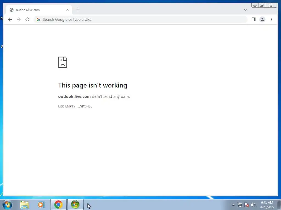The width and height of the screenshot is (281, 210).
Task: Click the volume speaker tray icon
Action: [x=253, y=205]
